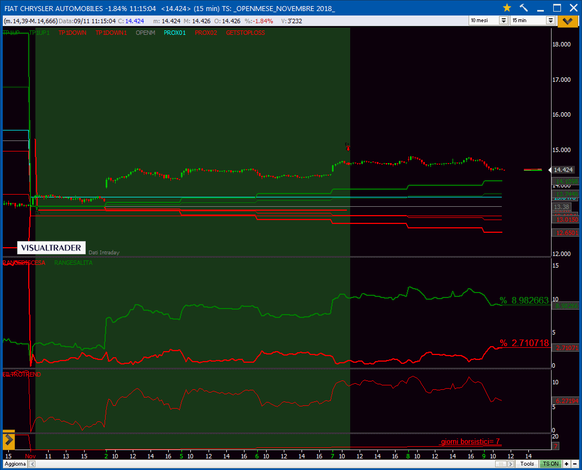The image size is (582, 470).
Task: Click the Data:09/11 11:15:04 timestamp
Action: (x=87, y=21)
